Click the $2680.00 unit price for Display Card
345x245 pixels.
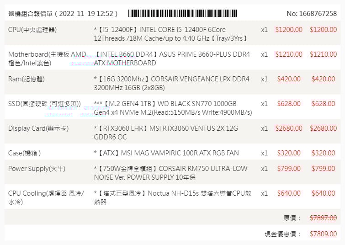coord(289,128)
